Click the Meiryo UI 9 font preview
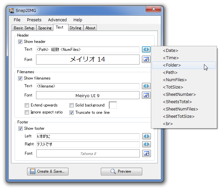Image resolution: width=220 pixels, height=189 pixels. [x=88, y=95]
